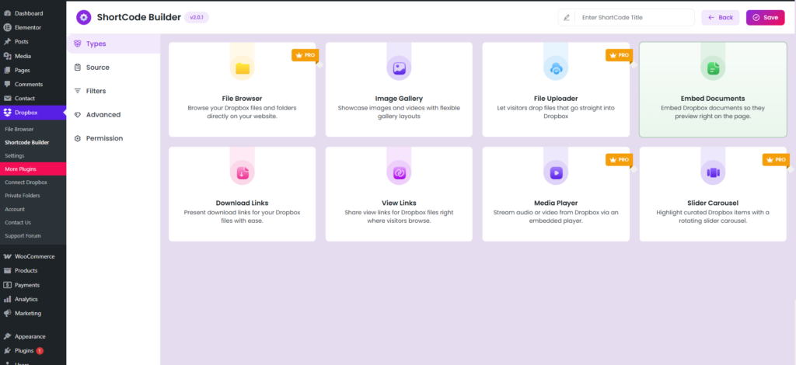The width and height of the screenshot is (796, 365).
Task: Click the Posts pin icon
Action: [8, 42]
